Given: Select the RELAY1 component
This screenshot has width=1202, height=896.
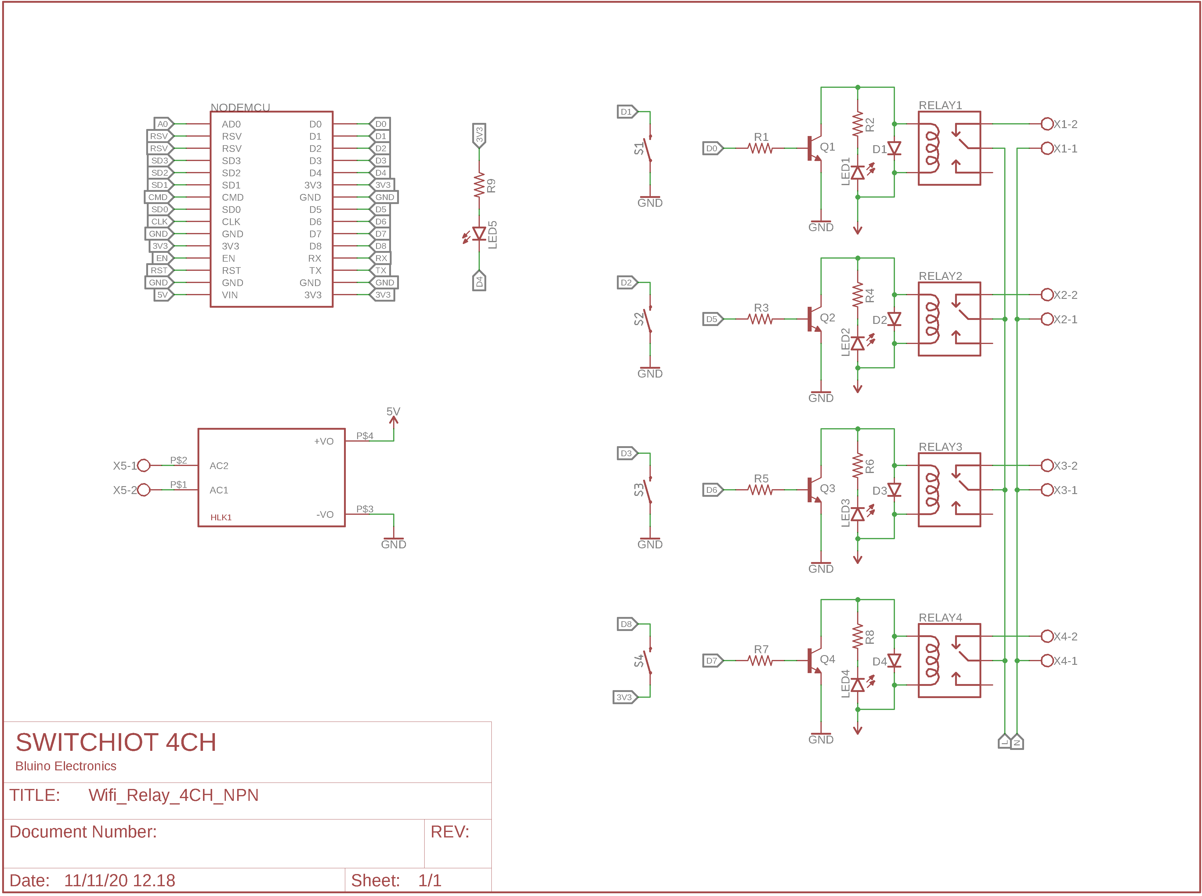Looking at the screenshot, I should 949,148.
